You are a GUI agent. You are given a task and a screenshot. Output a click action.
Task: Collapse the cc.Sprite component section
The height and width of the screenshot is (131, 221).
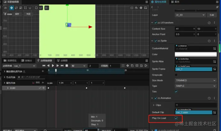click(x=152, y=41)
